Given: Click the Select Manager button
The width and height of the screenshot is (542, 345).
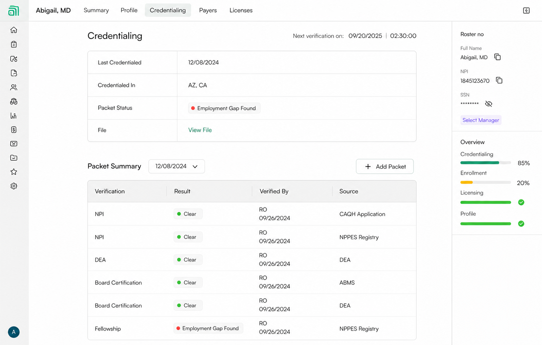Looking at the screenshot, I should 481,120.
